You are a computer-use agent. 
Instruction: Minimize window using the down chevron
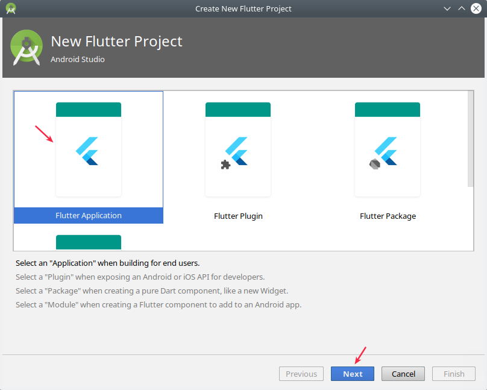(447, 8)
